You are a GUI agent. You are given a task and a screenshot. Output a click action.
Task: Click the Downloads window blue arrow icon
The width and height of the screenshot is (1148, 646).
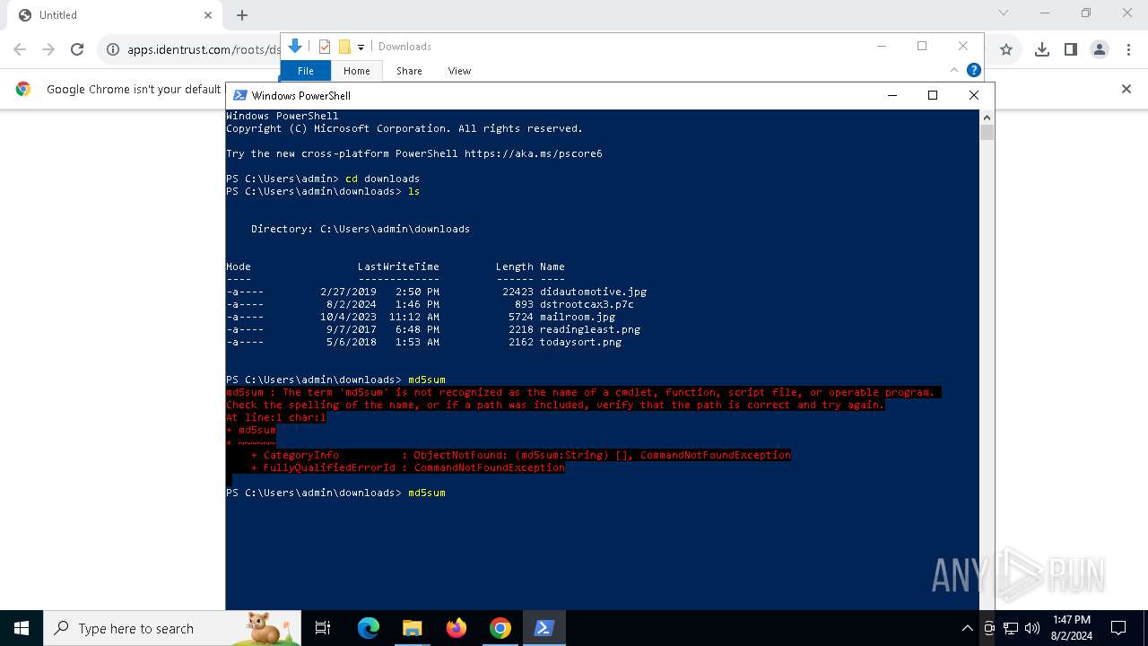pyautogui.click(x=295, y=46)
